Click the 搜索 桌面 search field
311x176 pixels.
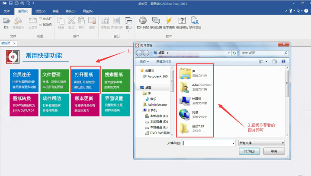264,53
